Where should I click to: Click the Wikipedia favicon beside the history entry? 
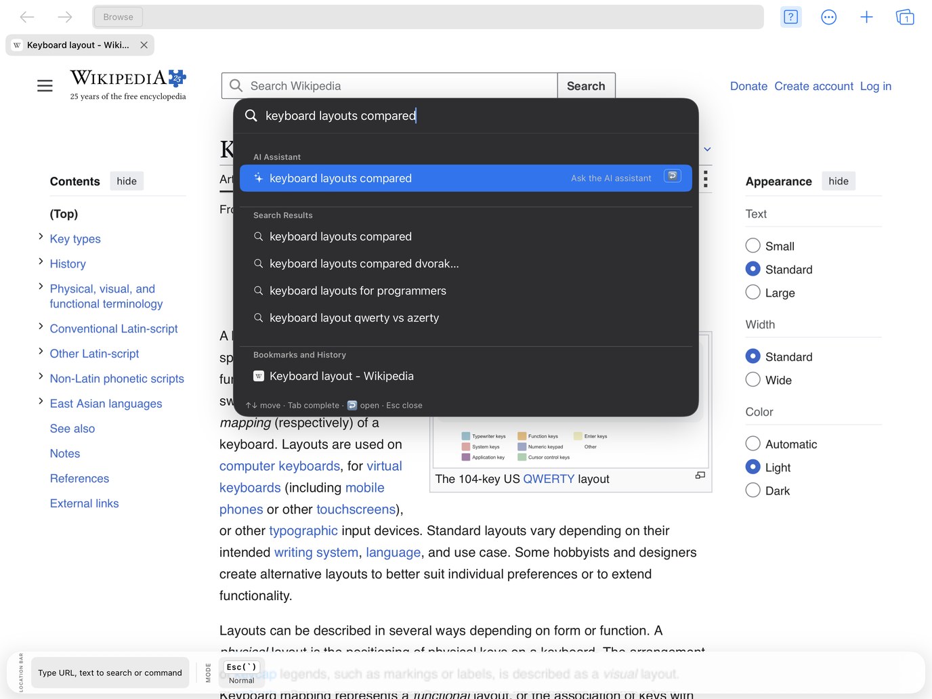click(258, 376)
